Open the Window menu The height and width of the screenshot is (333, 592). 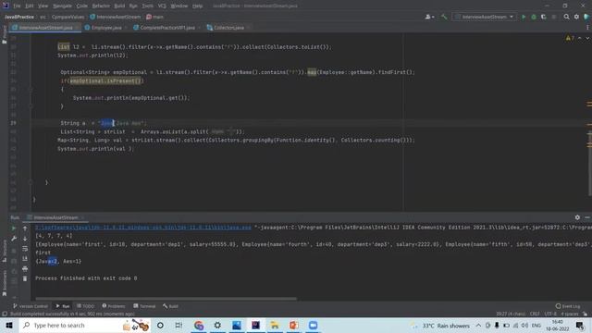click(179, 6)
